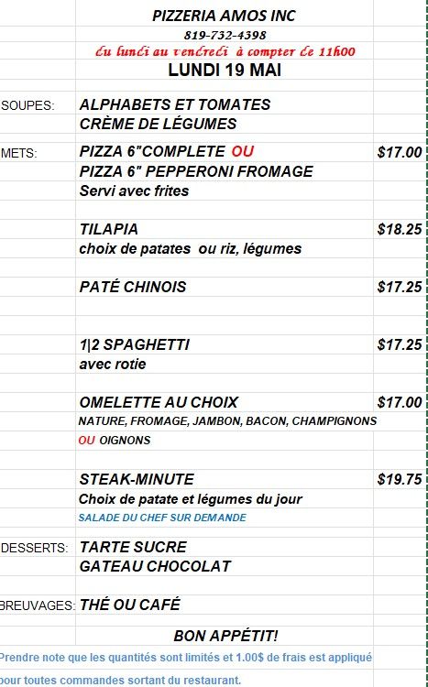Select the GATEAU CHOCOLAT cell
The image size is (428, 687).
[x=225, y=566]
